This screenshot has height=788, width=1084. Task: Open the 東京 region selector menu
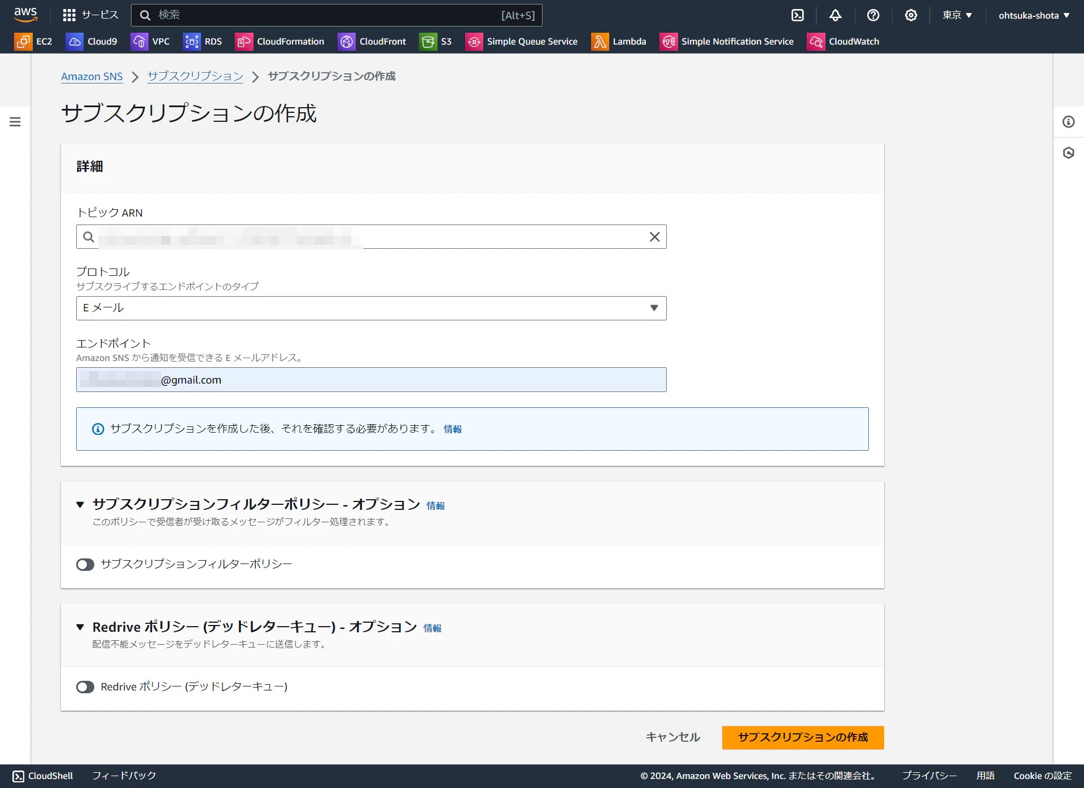click(956, 15)
